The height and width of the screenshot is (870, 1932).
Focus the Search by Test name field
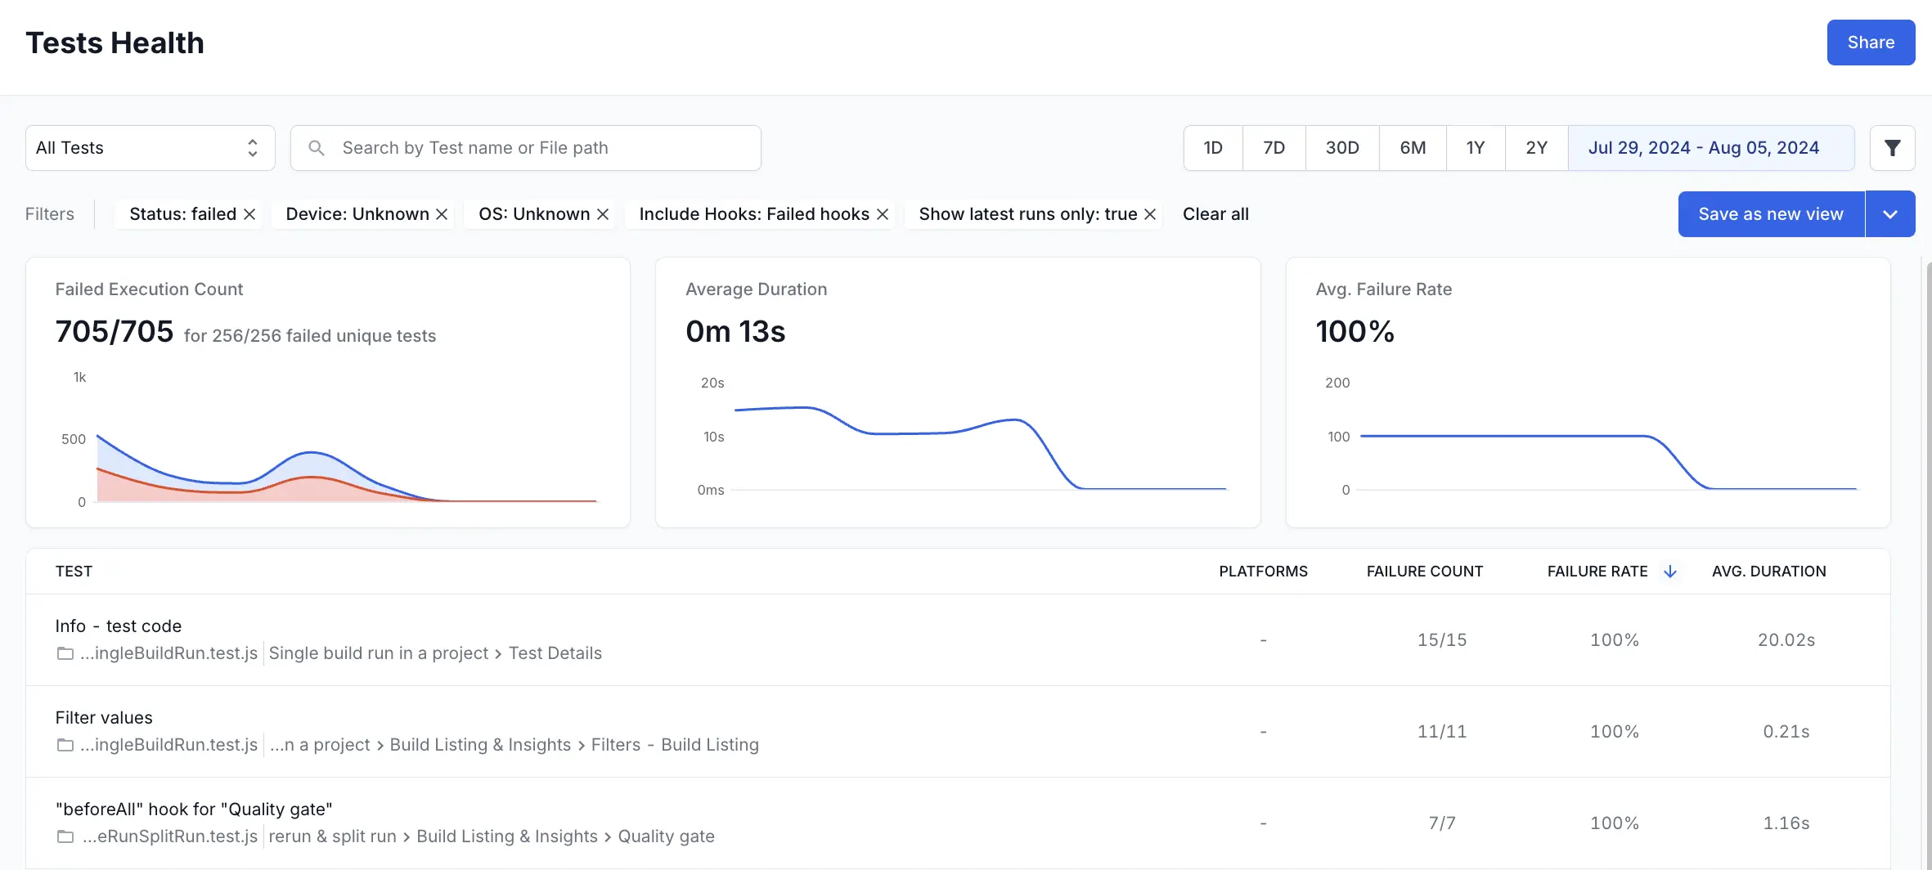(x=526, y=148)
